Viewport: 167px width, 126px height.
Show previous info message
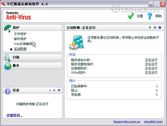tap(50, 90)
